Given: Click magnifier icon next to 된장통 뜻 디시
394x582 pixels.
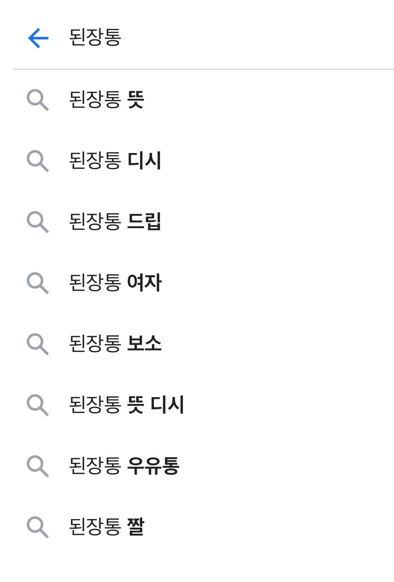Looking at the screenshot, I should click(38, 405).
